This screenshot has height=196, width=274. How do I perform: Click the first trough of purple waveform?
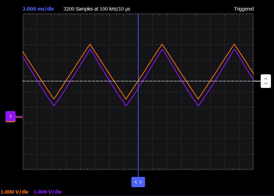pos(54,105)
